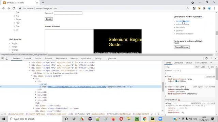The width and height of the screenshot is (218, 122).
Task: Select div#LinkList1.widget.LinkList breadcrumb
Action: [x=119, y=114]
